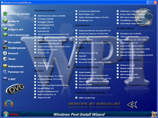Select K-Lite Codec Pack 8.4.0 Mega checkbox
This screenshot has width=158, height=118.
(118, 14)
